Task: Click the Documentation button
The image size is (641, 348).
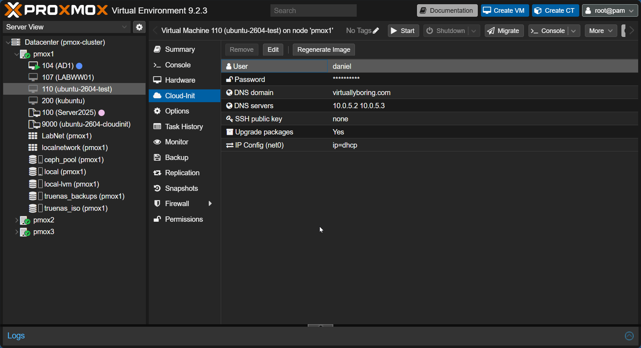Action: [x=447, y=11]
